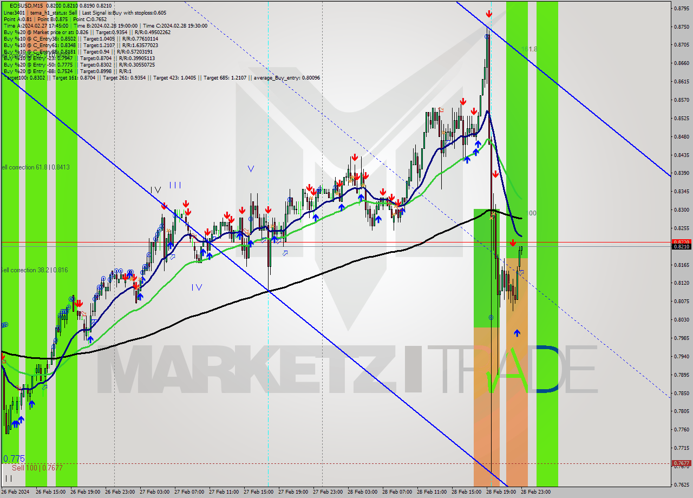
Task: Select the 'Sell 100 | 0.7677' label
Action: (x=37, y=467)
